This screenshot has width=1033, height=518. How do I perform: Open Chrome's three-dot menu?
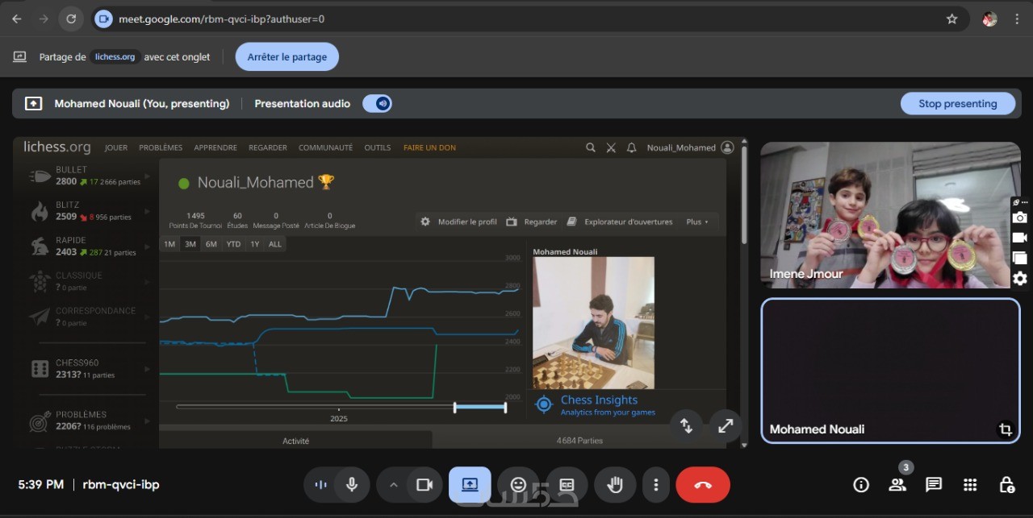tap(1016, 19)
